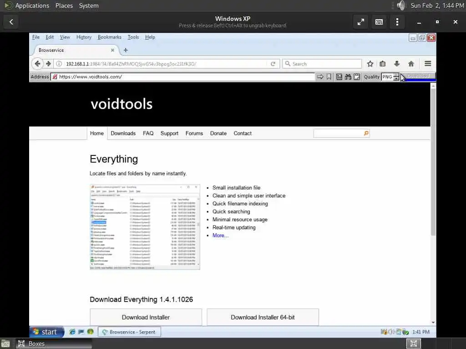The height and width of the screenshot is (349, 466).
Task: Click the XP start button
Action: [x=46, y=332]
